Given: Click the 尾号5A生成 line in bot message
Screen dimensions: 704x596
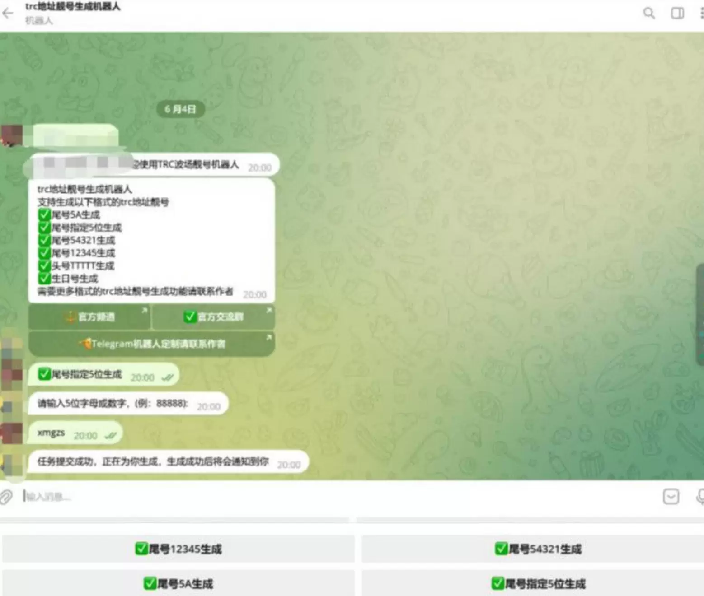Looking at the screenshot, I should point(69,214).
